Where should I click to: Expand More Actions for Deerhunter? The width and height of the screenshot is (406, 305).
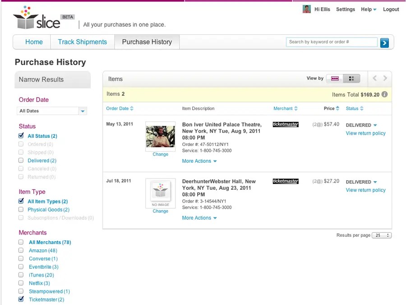click(199, 218)
